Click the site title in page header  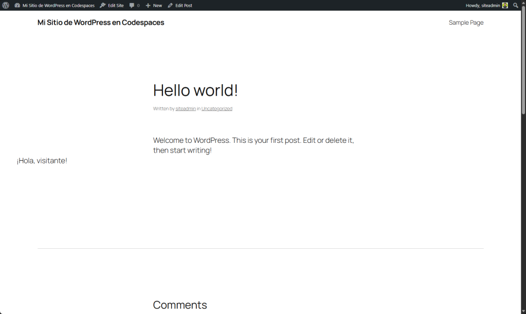point(101,23)
